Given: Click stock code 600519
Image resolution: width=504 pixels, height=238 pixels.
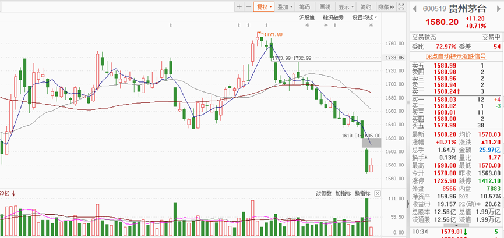Looking at the screenshot, I should [x=435, y=9].
